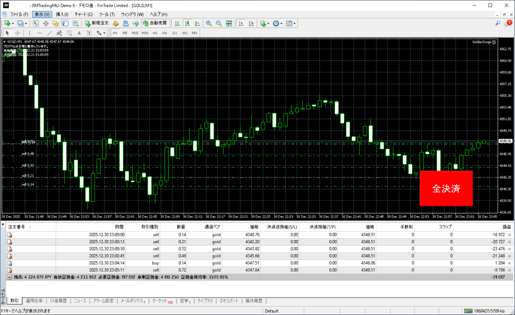
Task: Expand the periodicity clock dropdown
Action: (281, 24)
